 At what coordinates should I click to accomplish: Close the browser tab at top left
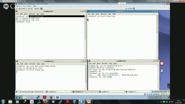(16, 1)
